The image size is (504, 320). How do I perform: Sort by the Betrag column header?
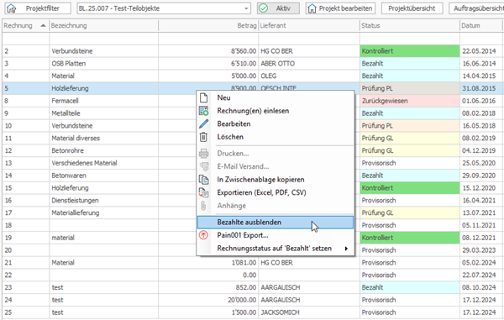click(208, 26)
